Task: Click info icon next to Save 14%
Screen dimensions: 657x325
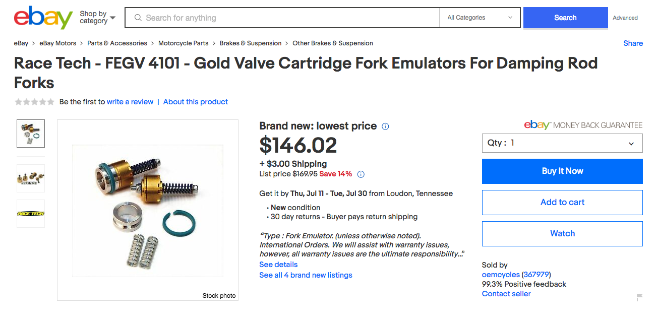Action: tap(361, 174)
